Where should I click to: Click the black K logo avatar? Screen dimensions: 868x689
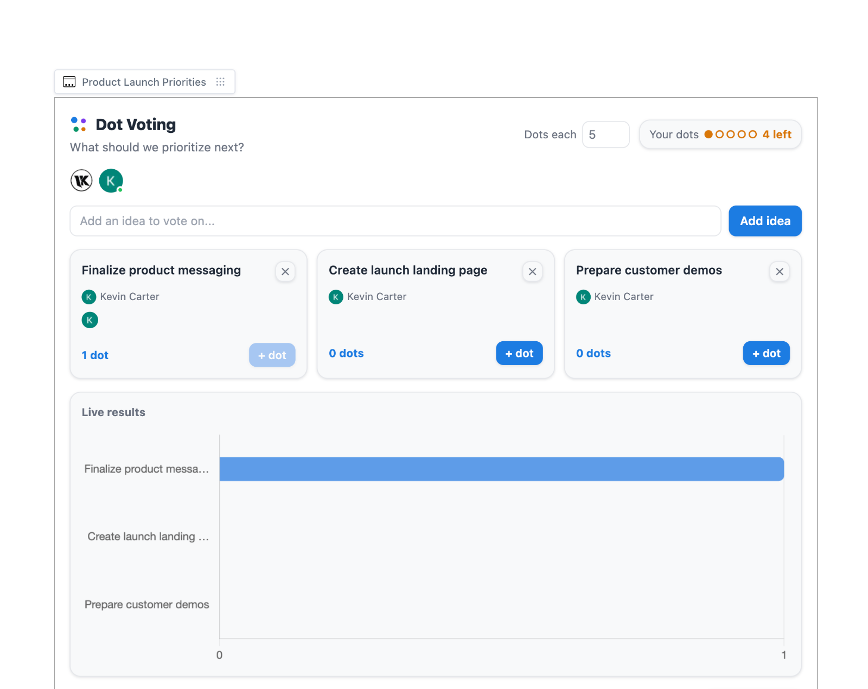click(81, 181)
